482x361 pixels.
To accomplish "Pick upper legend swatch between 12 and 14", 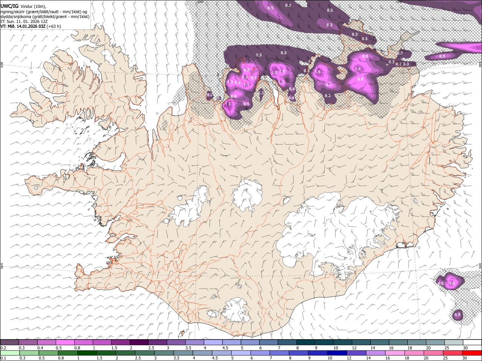I will (361, 342).
